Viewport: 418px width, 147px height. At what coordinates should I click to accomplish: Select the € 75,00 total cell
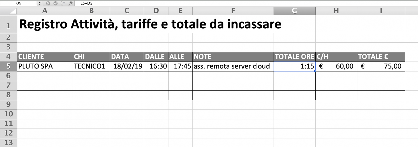[381, 66]
